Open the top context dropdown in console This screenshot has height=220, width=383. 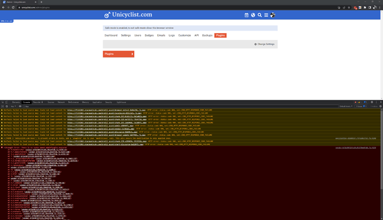(13, 106)
